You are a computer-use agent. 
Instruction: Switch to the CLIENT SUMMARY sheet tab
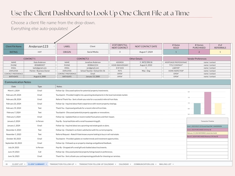coord(36,164)
